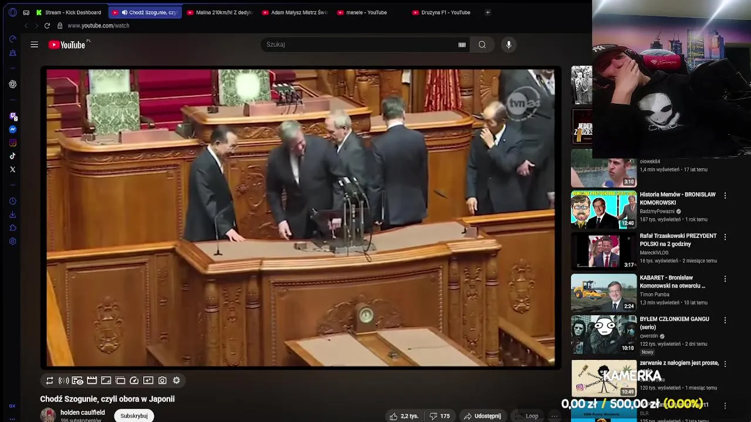Open GX Corner gamepad icon in tab bar

point(26,12)
